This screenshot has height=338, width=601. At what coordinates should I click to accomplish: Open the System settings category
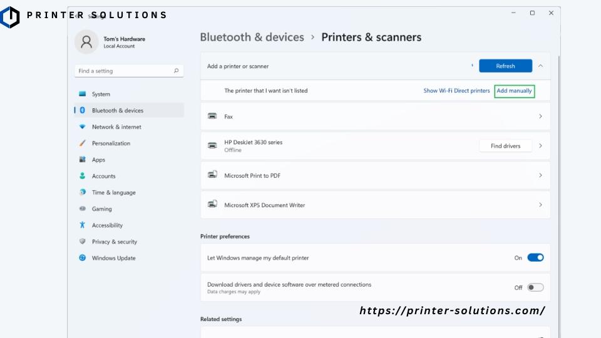coord(129,94)
